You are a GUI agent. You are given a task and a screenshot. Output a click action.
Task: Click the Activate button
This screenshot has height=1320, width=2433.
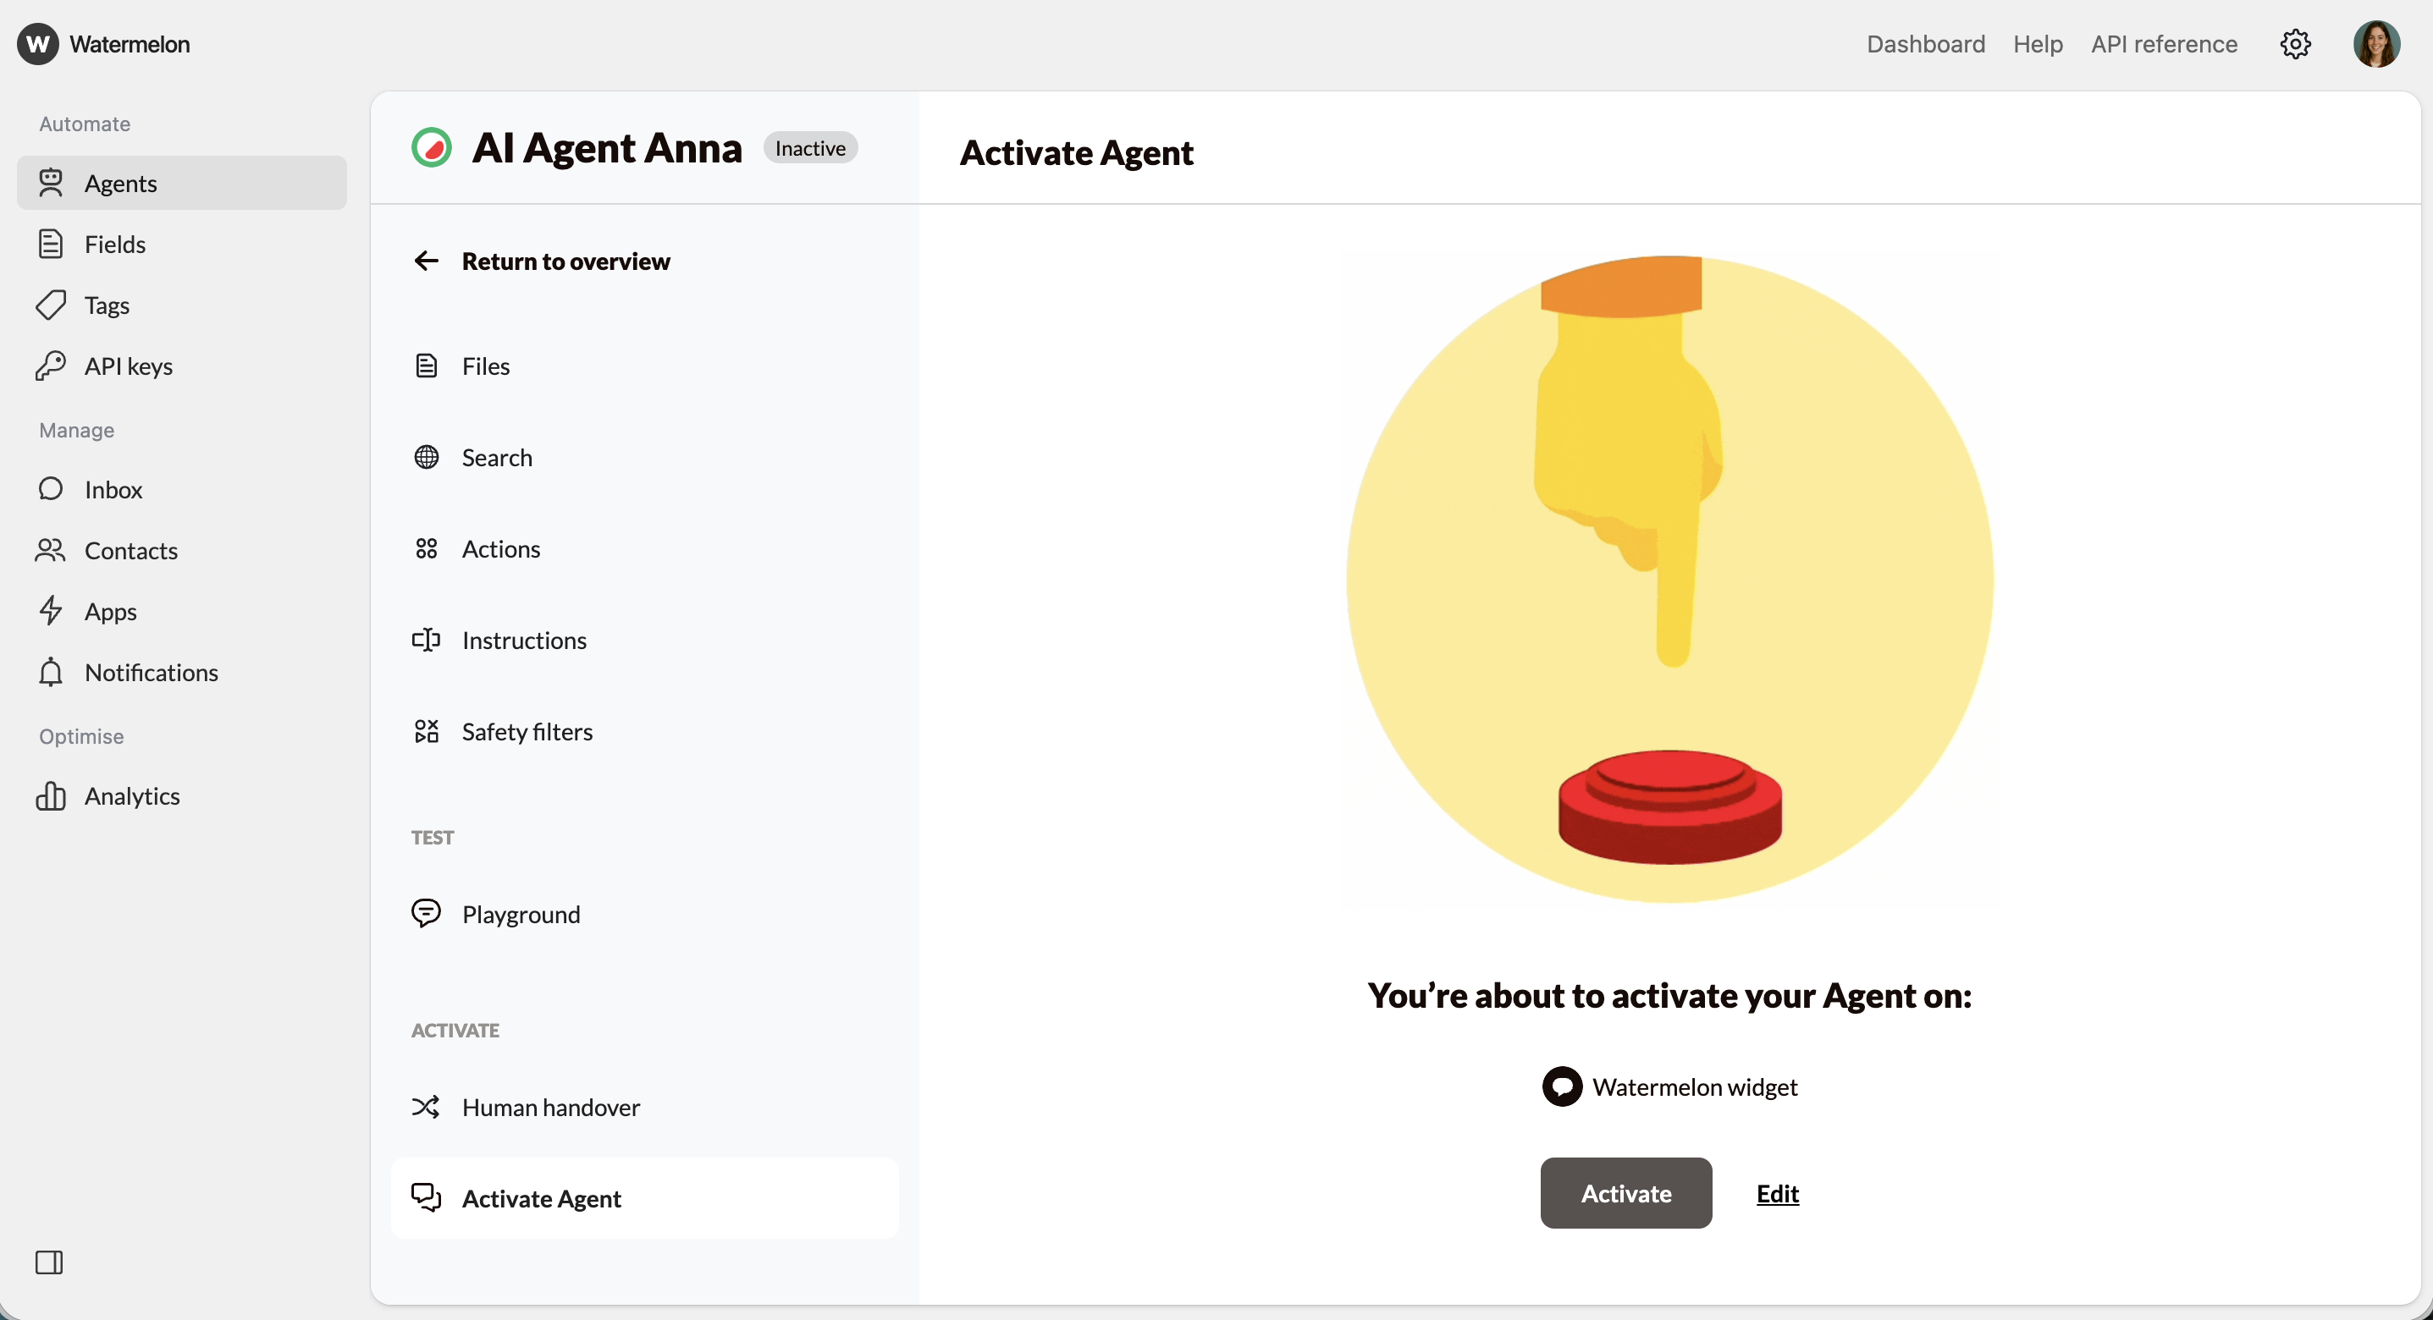click(x=1625, y=1192)
